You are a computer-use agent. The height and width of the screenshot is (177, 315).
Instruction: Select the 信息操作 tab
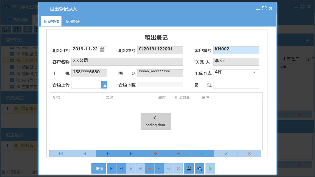pos(52,21)
